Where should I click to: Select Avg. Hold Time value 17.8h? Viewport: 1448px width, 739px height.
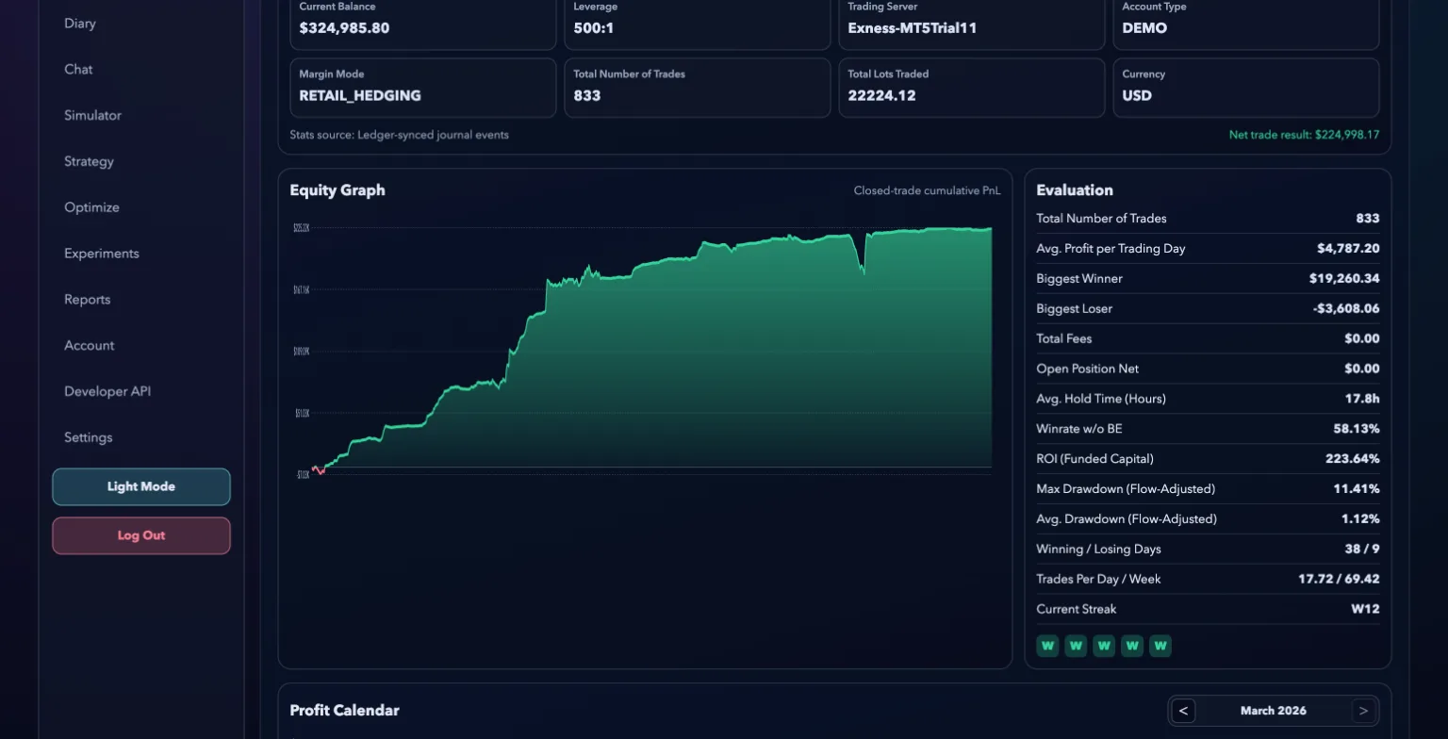pos(1362,400)
